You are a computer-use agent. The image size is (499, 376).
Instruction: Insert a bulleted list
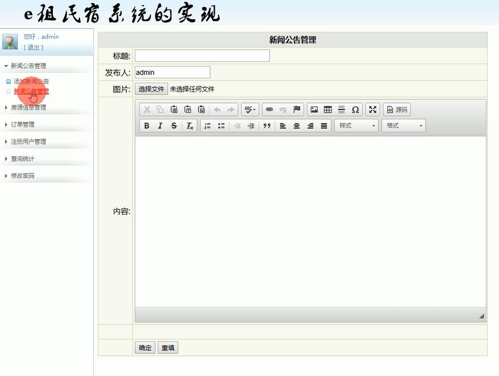point(221,126)
